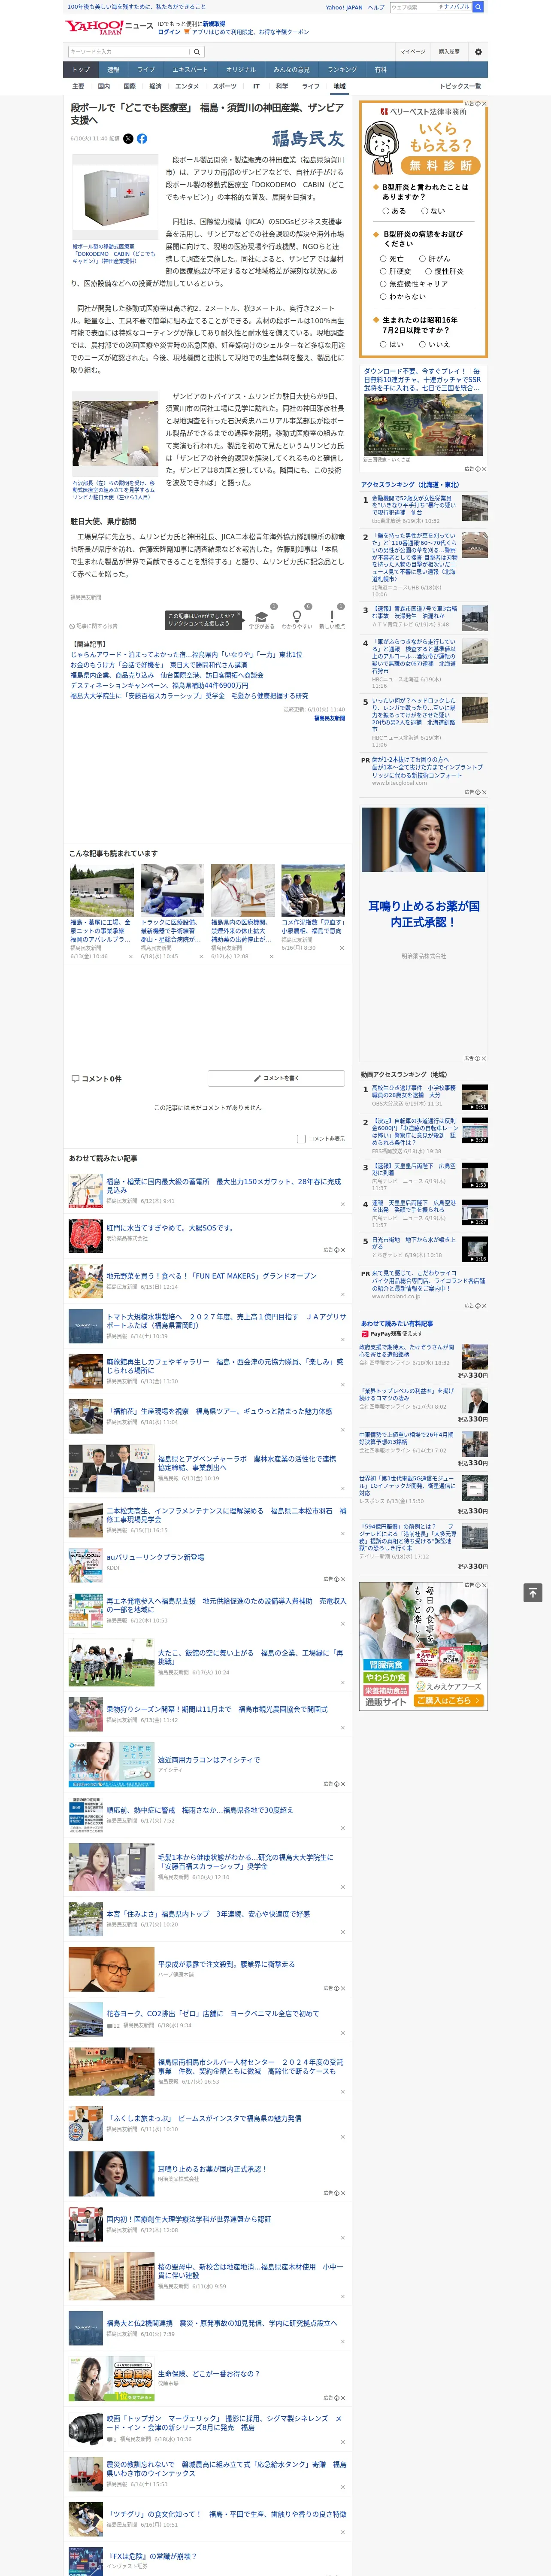Click the 福島民友 publisher logo
This screenshot has width=551, height=2576.
308,139
